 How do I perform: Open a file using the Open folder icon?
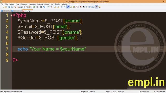[6, 7]
